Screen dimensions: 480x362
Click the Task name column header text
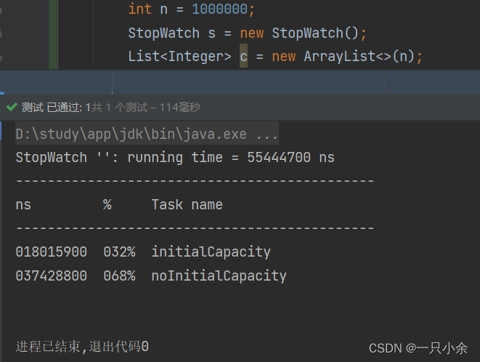(x=187, y=205)
